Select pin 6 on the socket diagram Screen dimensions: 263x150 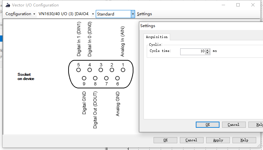pyautogui.click(x=118, y=78)
